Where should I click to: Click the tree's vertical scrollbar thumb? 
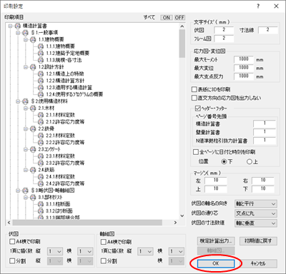click(x=182, y=44)
